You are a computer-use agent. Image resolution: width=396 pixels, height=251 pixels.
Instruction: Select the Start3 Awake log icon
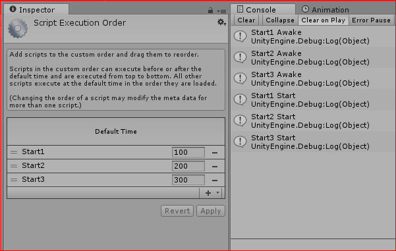[x=240, y=78]
